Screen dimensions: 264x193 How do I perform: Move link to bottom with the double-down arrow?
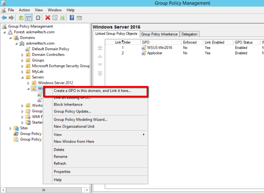pyautogui.click(x=100, y=73)
